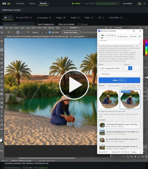Click Clean up incomplete button

pos(66,24)
